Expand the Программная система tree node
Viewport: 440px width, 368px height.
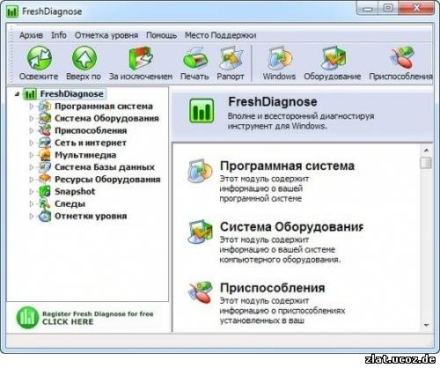[32, 107]
